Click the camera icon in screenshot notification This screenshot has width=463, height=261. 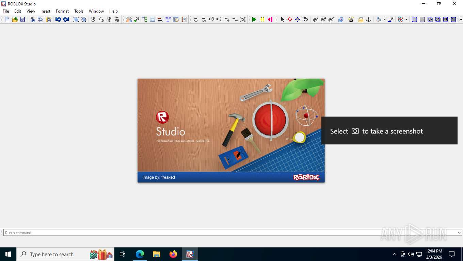tap(355, 131)
